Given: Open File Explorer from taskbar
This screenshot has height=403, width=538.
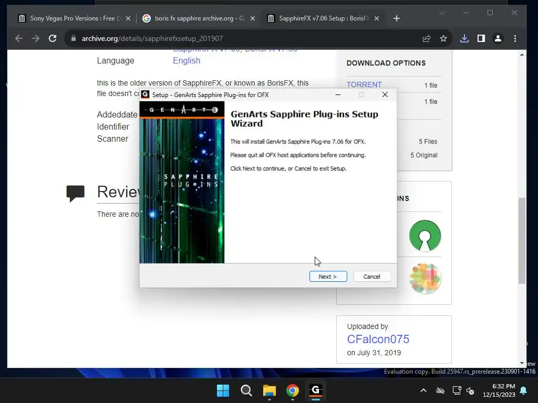Looking at the screenshot, I should [x=270, y=390].
